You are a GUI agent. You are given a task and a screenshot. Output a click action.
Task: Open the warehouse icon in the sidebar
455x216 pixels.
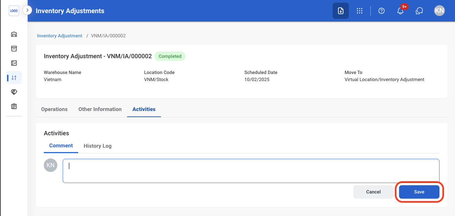point(14,34)
